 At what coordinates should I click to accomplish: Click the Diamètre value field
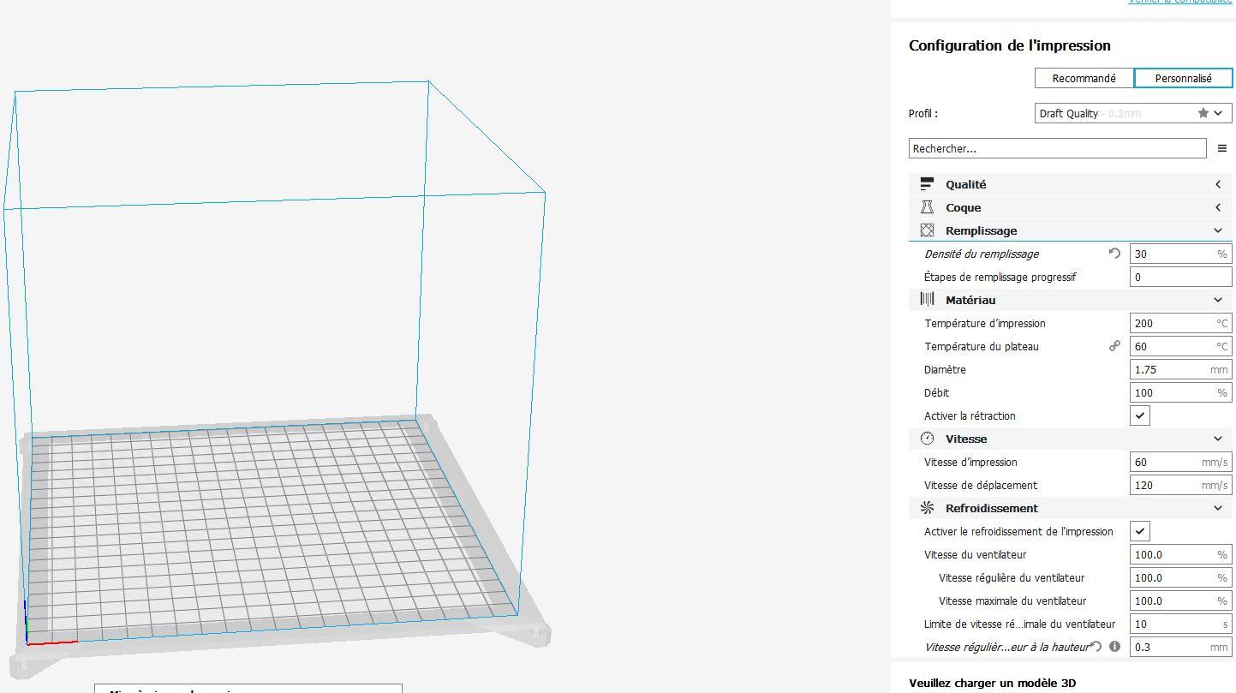pyautogui.click(x=1181, y=369)
